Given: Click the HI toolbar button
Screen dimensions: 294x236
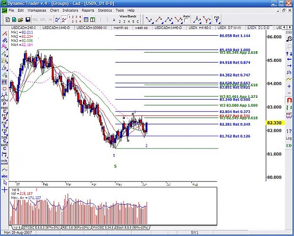Looking at the screenshot, I should point(50,19).
